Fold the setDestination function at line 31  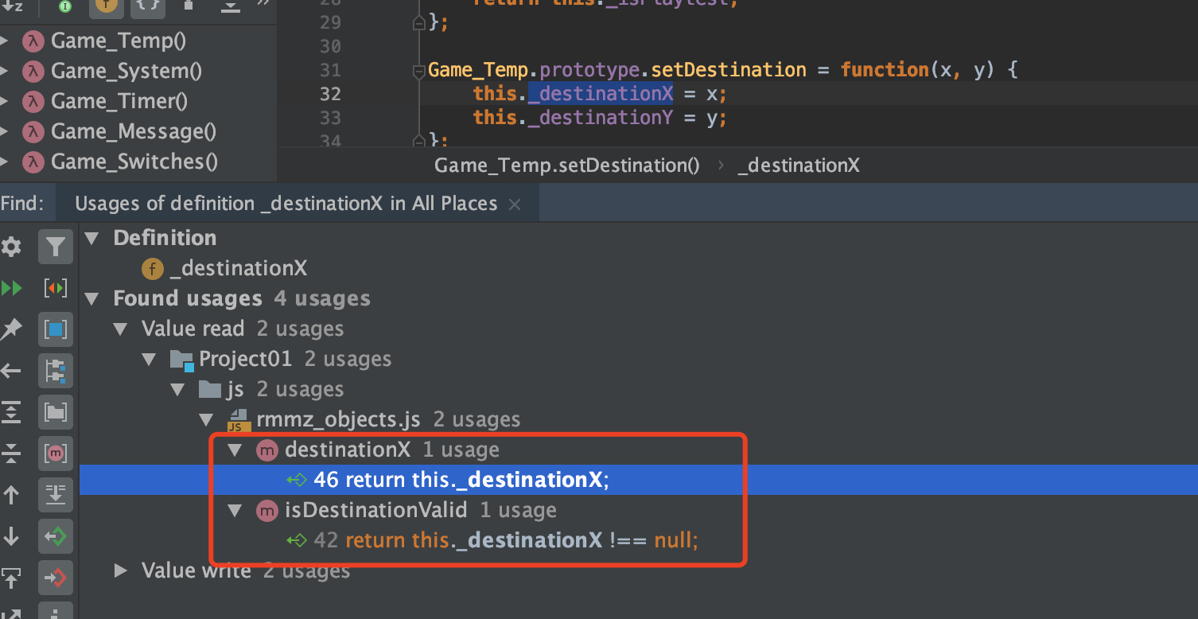418,71
